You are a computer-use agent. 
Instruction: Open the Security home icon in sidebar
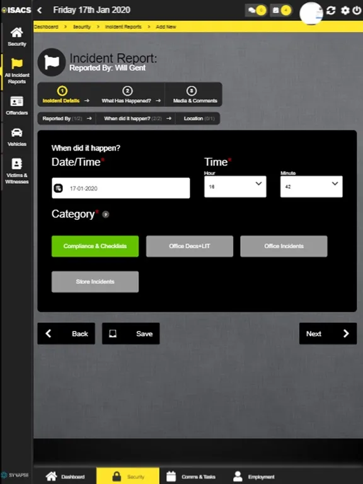click(x=16, y=32)
